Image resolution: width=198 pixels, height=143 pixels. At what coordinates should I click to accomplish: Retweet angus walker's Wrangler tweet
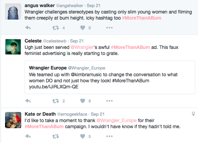[56, 28]
